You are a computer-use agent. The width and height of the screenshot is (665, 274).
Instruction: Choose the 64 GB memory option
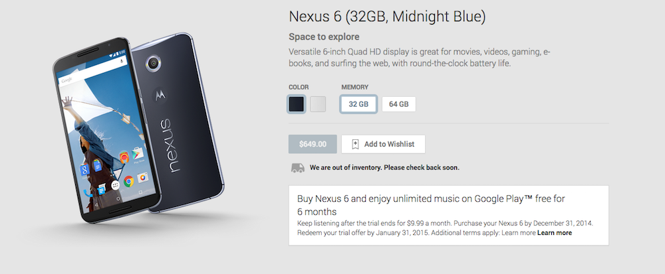coord(399,104)
